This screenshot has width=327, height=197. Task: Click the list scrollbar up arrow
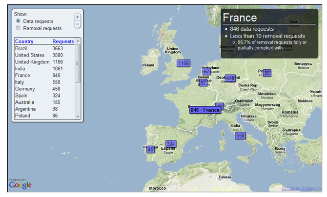tap(78, 41)
